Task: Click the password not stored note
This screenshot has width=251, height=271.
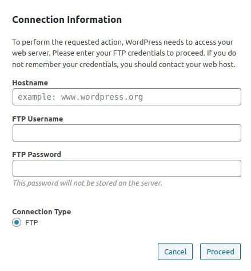Action: pos(87,183)
